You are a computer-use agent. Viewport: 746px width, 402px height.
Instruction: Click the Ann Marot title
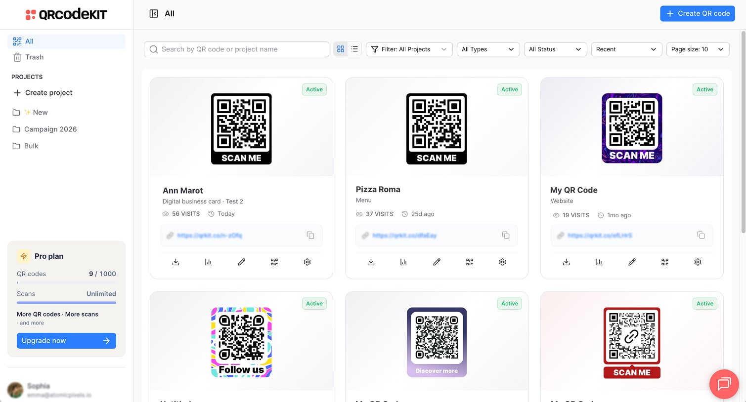[183, 191]
